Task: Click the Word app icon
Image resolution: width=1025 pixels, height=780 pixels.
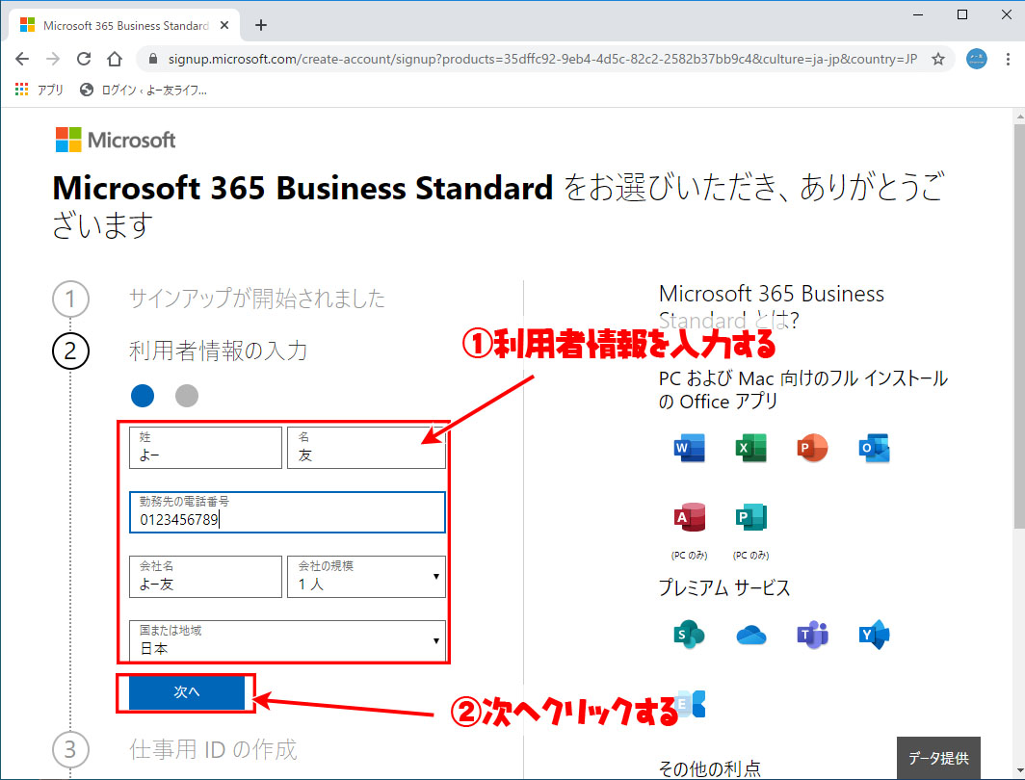Action: 689,448
